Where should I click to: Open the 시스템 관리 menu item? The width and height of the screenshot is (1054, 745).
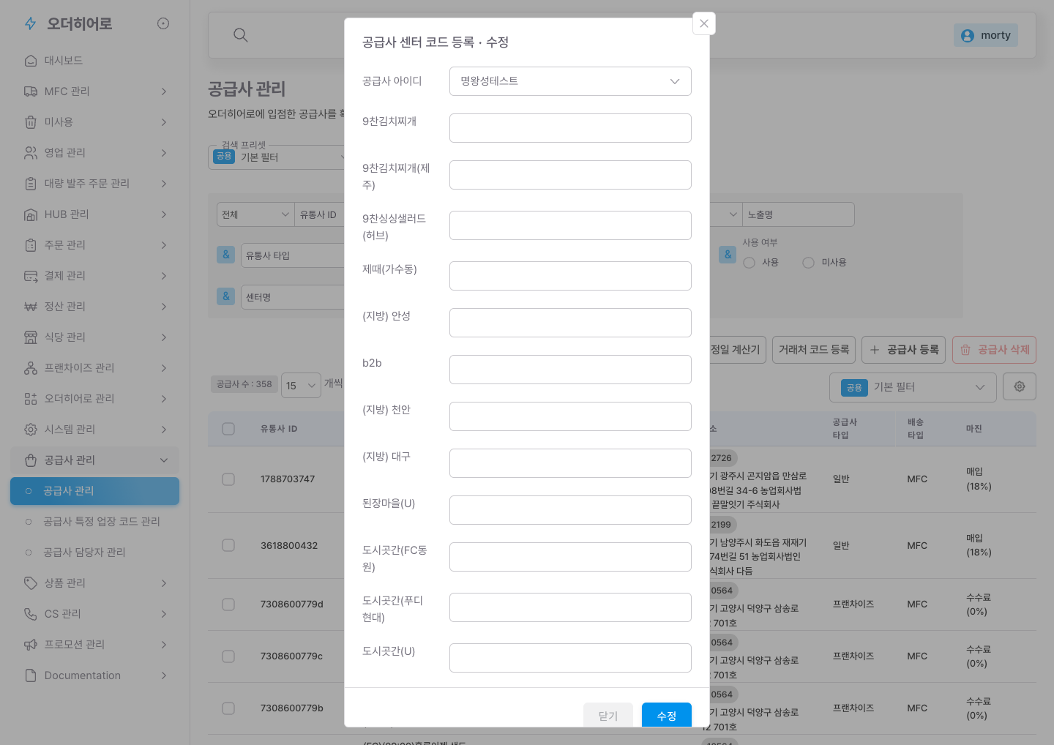pos(95,430)
